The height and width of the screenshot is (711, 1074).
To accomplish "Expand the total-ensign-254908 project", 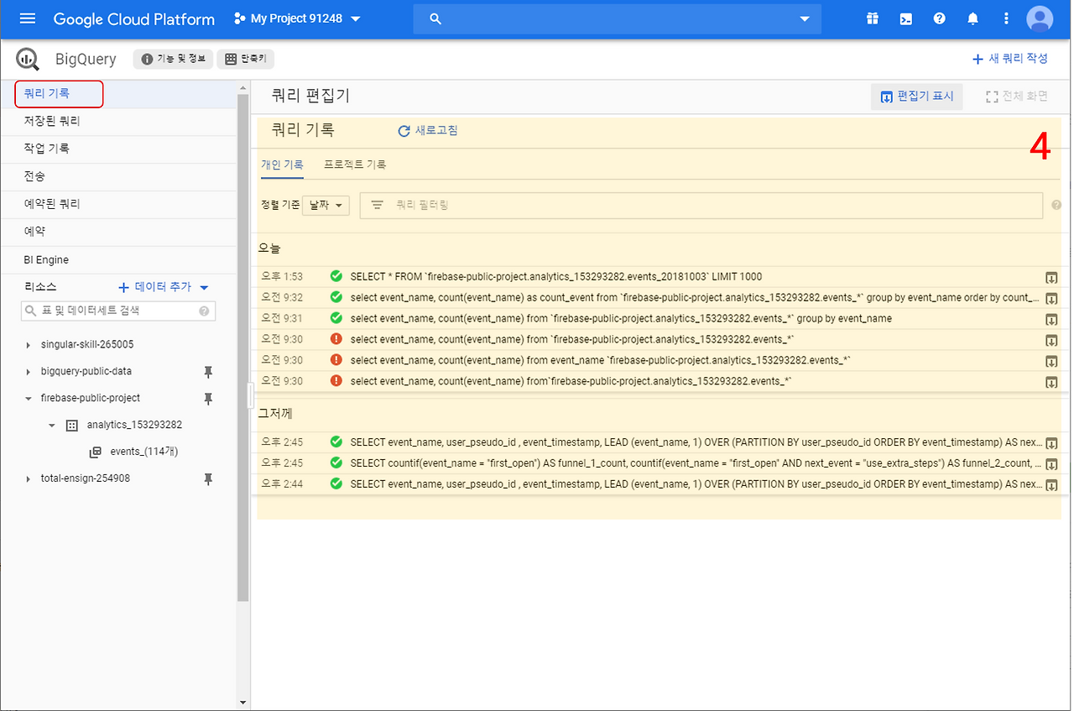I will click(x=28, y=478).
